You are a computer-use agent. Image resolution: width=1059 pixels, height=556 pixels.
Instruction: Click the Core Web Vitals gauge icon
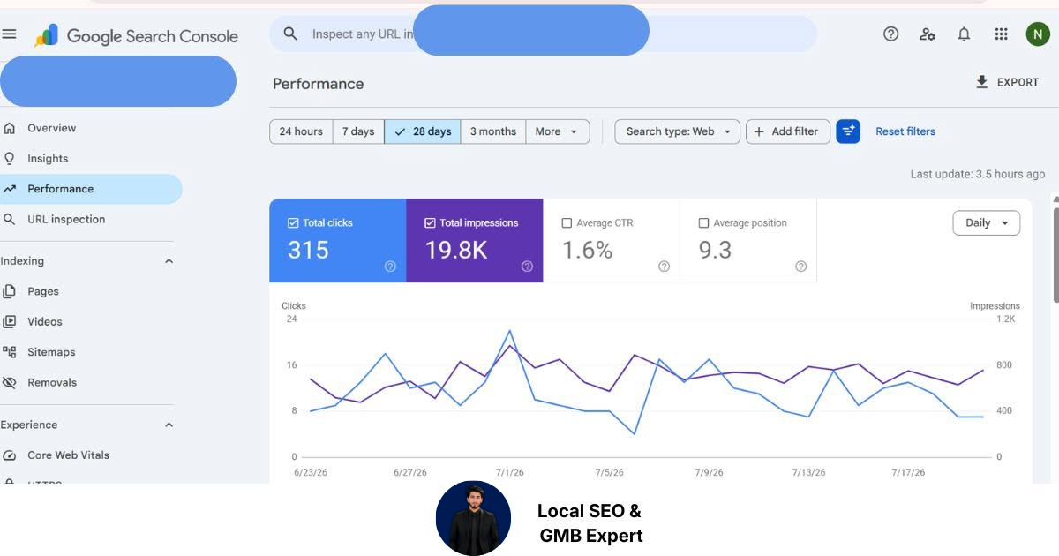point(10,455)
